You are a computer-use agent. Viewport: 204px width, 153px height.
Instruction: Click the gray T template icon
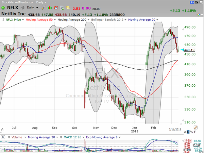click(197, 2)
